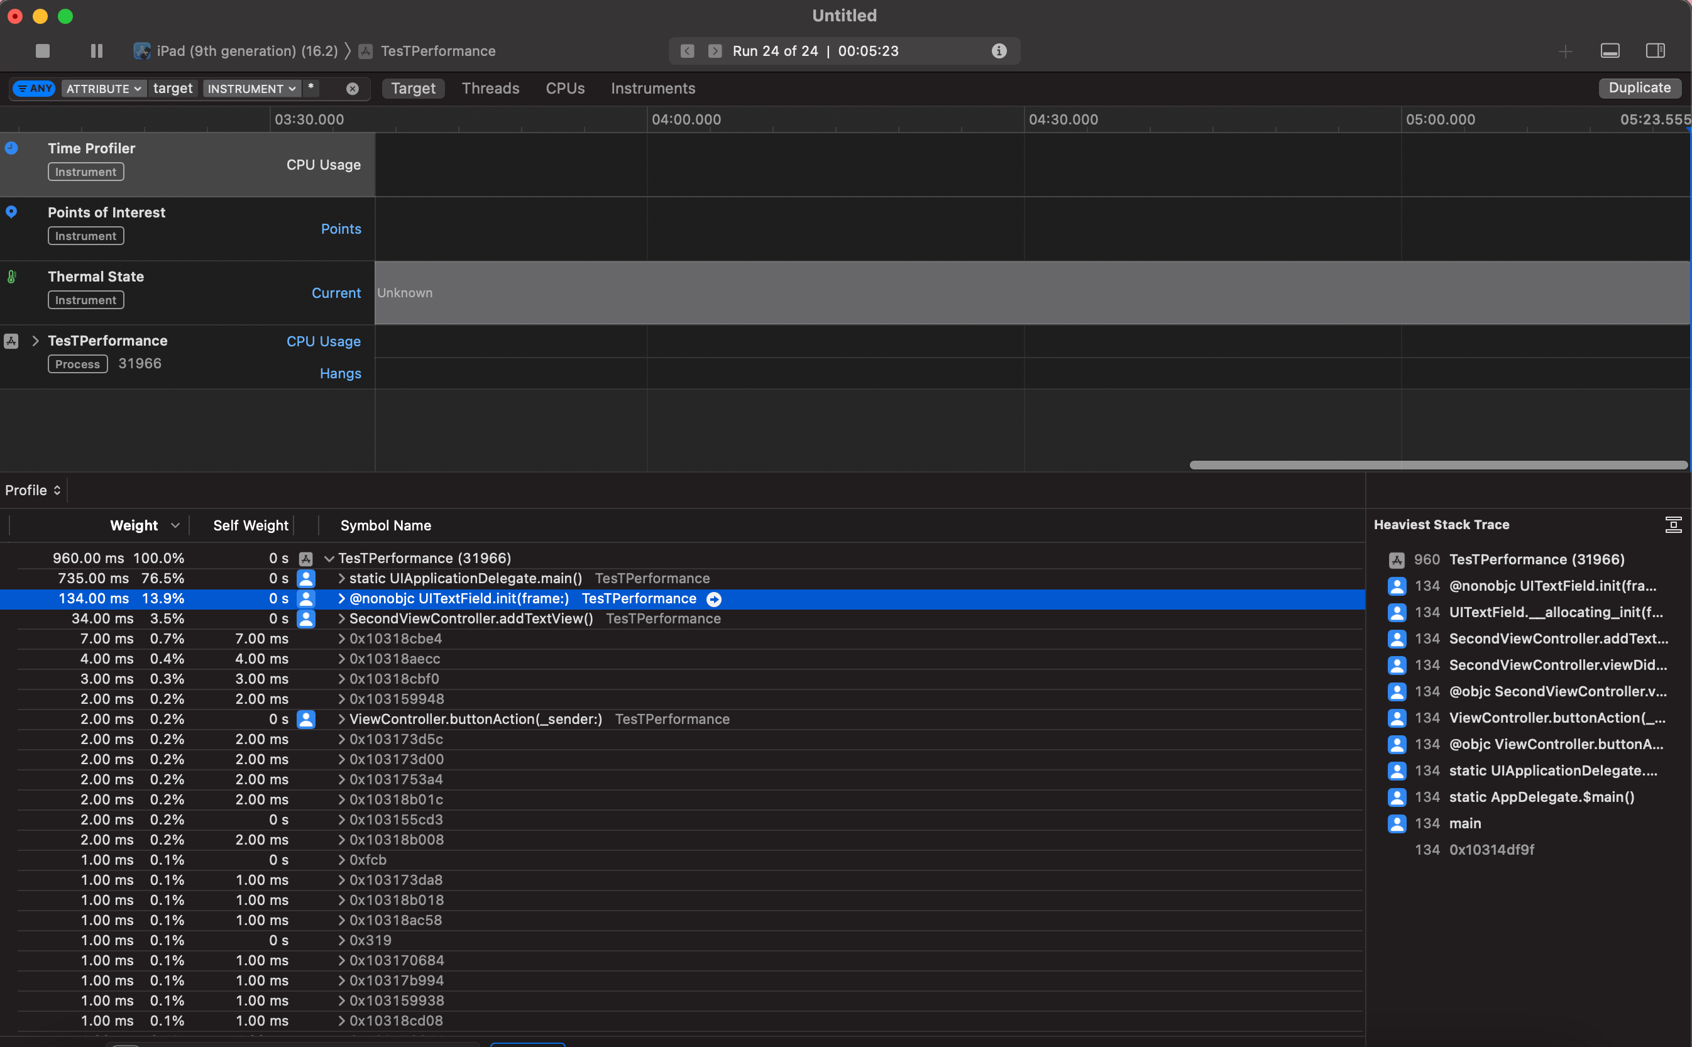
Task: Stop the recording with the stop button
Action: [x=42, y=50]
